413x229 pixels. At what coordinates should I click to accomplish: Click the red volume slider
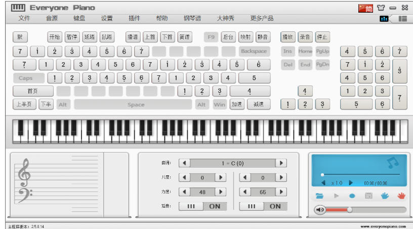click(x=337, y=210)
